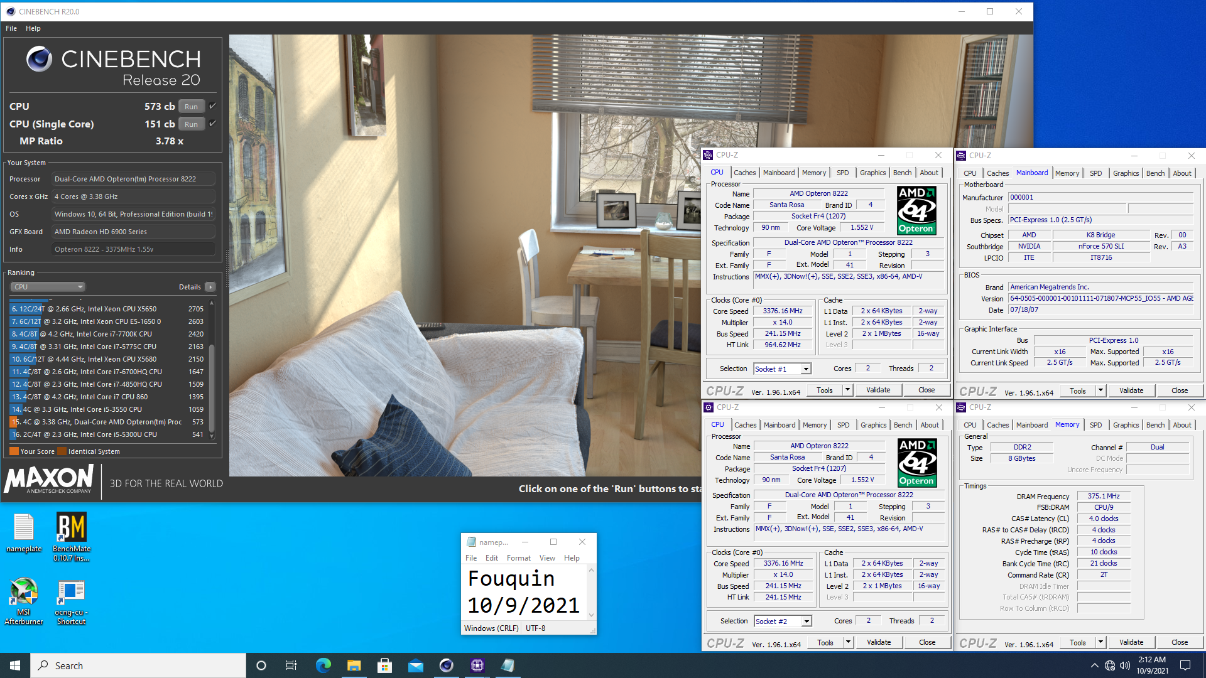Launch MSI Afterburner desktop shortcut
Viewport: 1206px width, 678px height.
[24, 601]
